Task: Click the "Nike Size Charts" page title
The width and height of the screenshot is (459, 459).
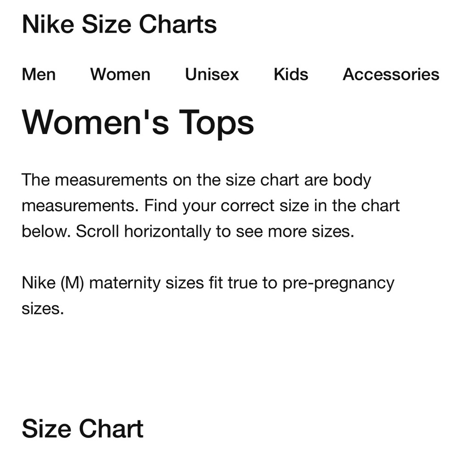Action: 119,24
